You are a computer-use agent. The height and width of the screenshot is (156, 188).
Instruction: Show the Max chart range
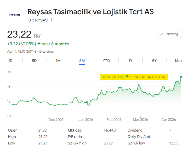click(x=179, y=61)
